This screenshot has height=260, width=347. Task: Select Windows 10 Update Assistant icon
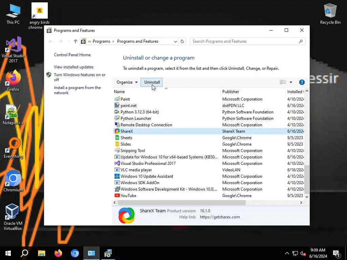117,176
